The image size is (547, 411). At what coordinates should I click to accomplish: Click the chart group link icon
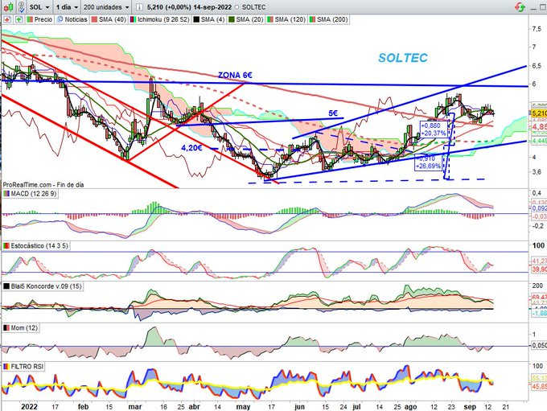(22, 6)
